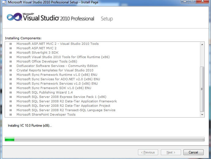Select row Microsoft ASP.NET MVC 2 - Visual Studio 2010 Tools

pos(57,44)
